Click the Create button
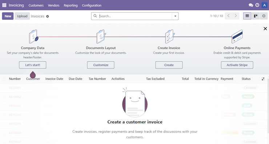 coord(169,65)
